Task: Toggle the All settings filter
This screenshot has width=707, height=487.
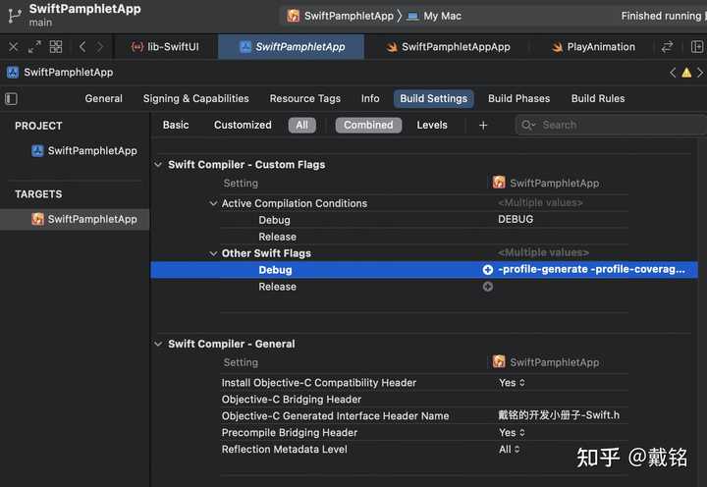Action: [x=302, y=125]
